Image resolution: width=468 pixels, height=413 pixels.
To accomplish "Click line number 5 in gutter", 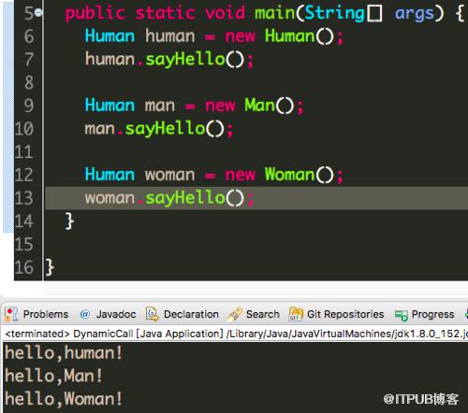I will pos(29,13).
